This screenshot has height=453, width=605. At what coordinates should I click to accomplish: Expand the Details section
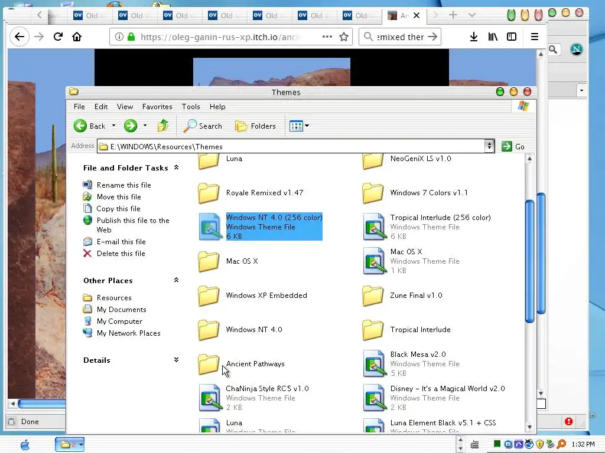click(176, 360)
